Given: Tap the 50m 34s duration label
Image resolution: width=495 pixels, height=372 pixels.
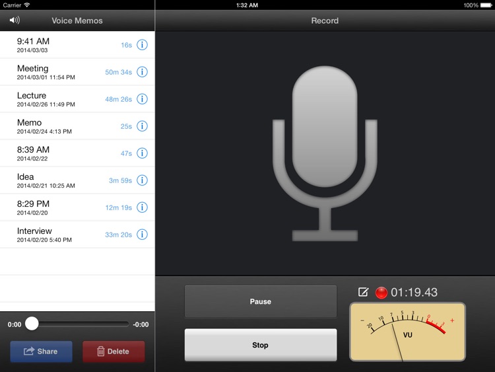Looking at the screenshot, I should (118, 72).
